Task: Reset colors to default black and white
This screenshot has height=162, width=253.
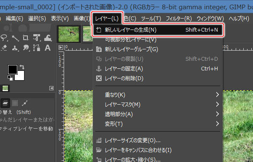Action: (x=10, y=78)
